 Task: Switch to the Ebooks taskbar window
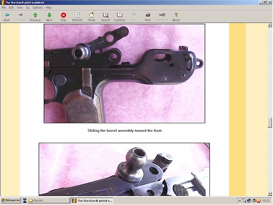(48, 200)
